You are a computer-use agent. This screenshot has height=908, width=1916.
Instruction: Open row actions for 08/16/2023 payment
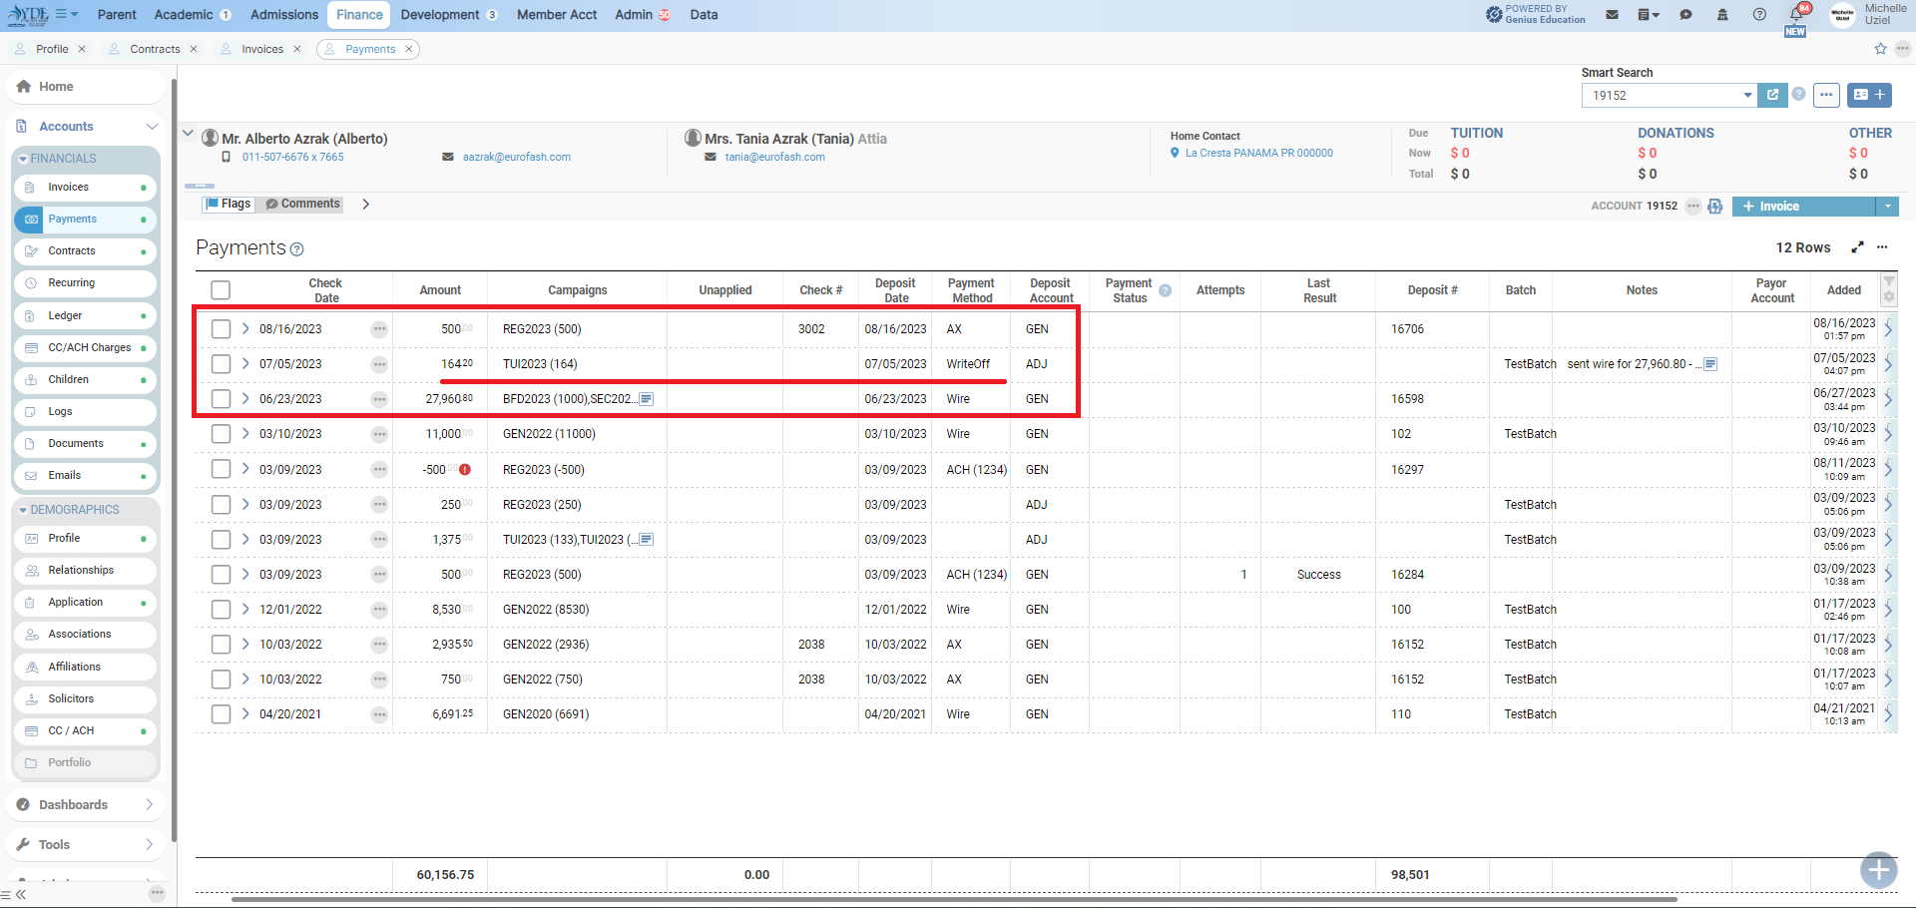click(x=379, y=329)
